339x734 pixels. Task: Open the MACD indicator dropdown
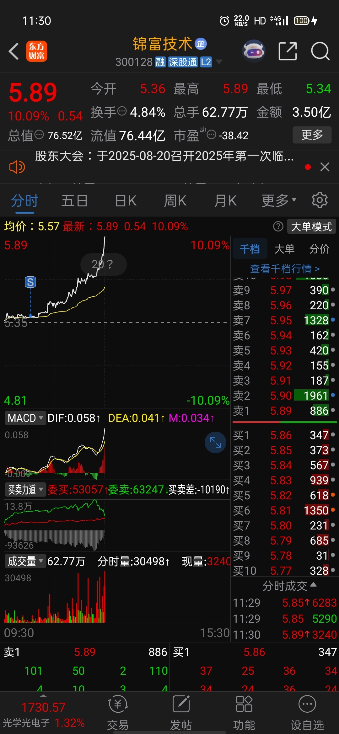pos(25,418)
